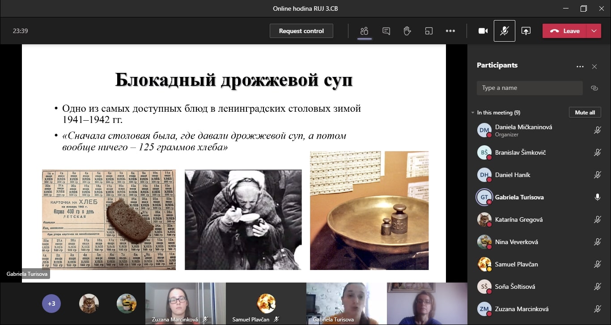Click active mic icon for Gabriela Turisova

(597, 197)
